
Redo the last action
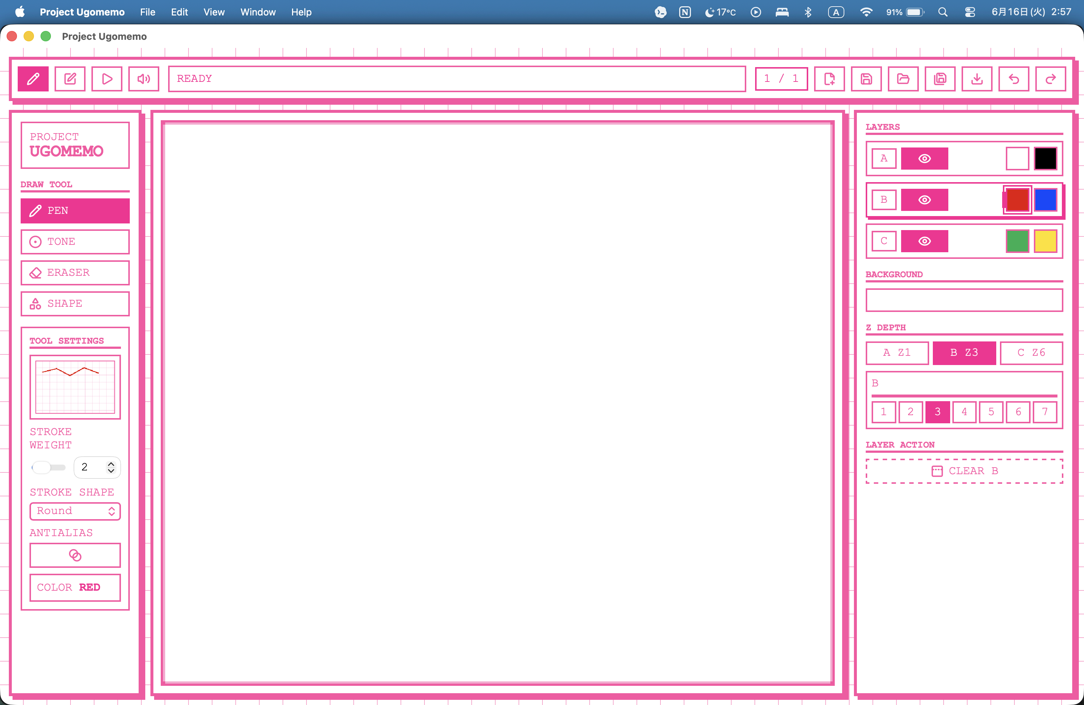pyautogui.click(x=1051, y=79)
